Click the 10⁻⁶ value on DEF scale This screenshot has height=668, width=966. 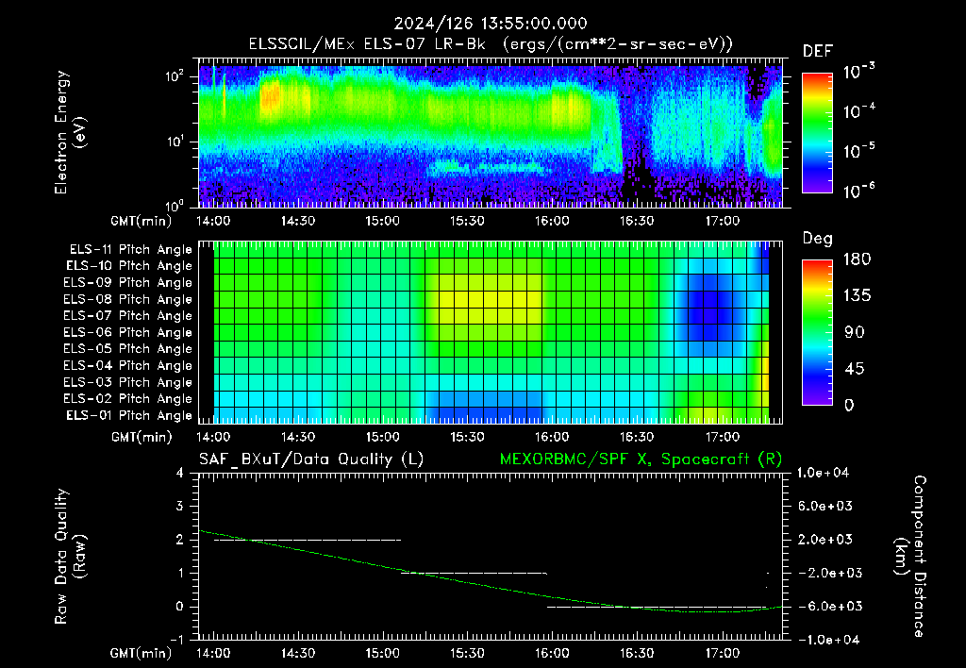858,191
